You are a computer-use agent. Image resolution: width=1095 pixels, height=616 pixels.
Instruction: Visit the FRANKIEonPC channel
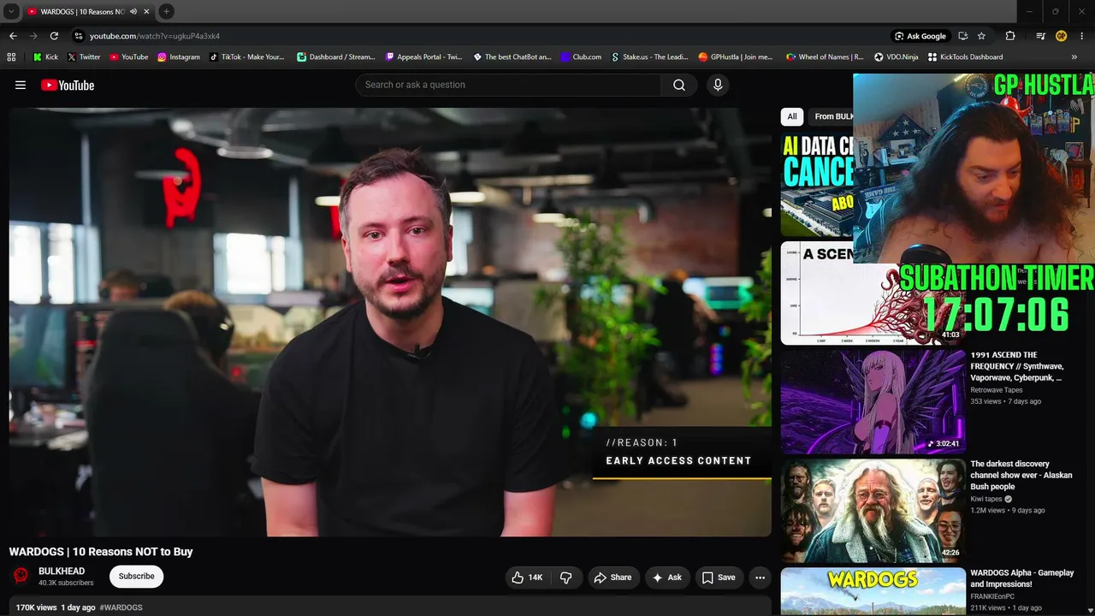pos(992,596)
